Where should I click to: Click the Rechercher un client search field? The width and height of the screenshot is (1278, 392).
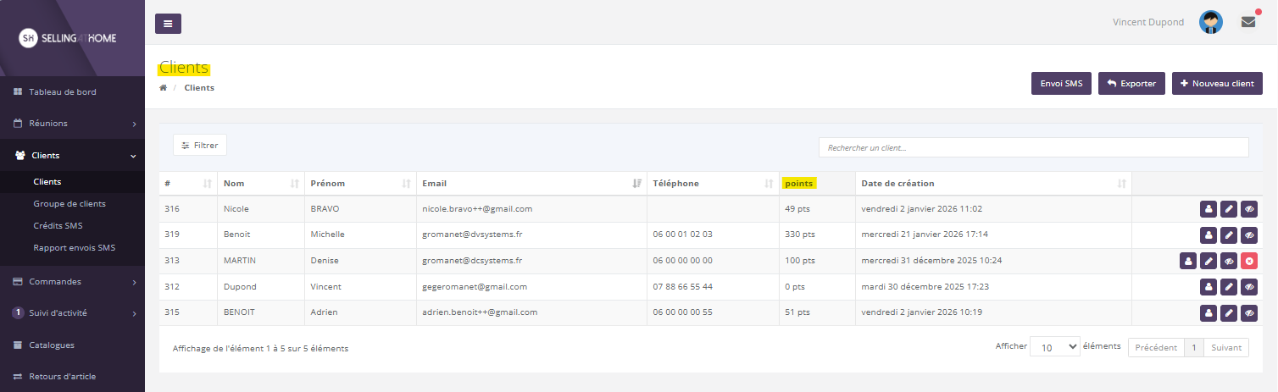1033,147
